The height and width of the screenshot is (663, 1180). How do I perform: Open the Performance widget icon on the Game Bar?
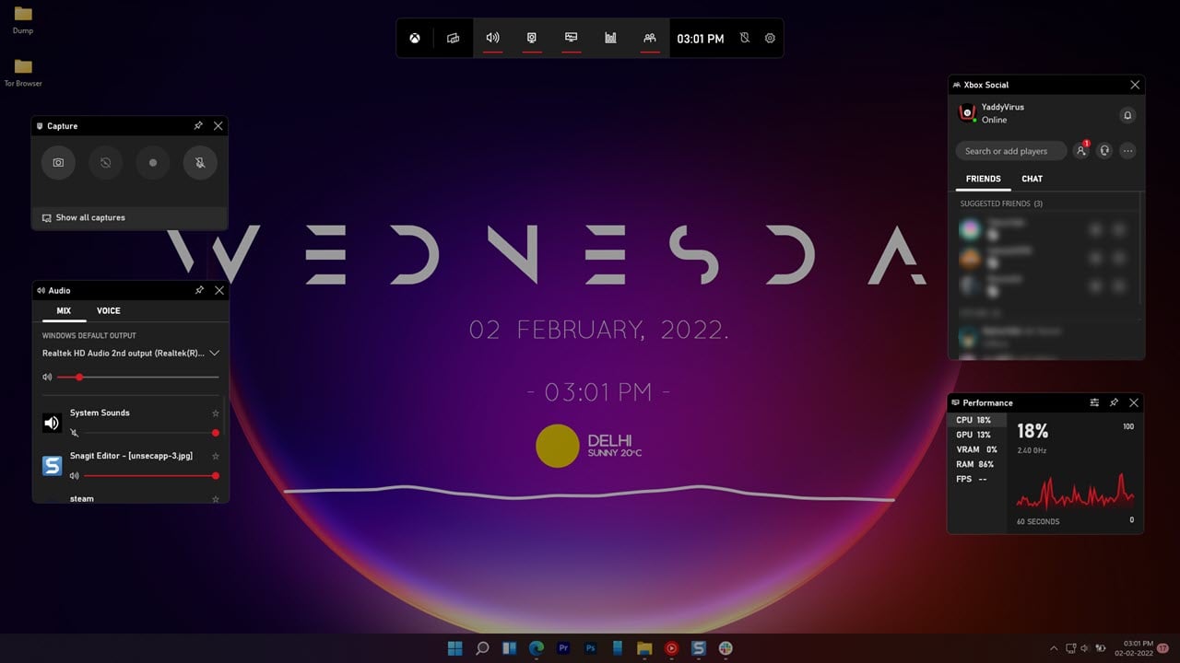[609, 38]
